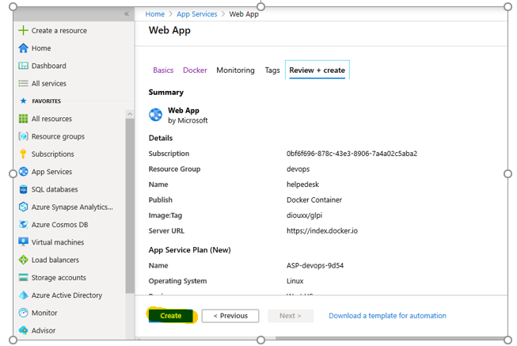Image resolution: width=517 pixels, height=346 pixels.
Task: Click App Services in the breadcrumb
Action: (198, 14)
